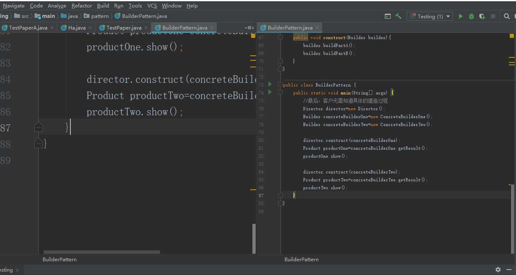516x275 pixels.
Task: Open tool window settings gear icon
Action: [498, 270]
